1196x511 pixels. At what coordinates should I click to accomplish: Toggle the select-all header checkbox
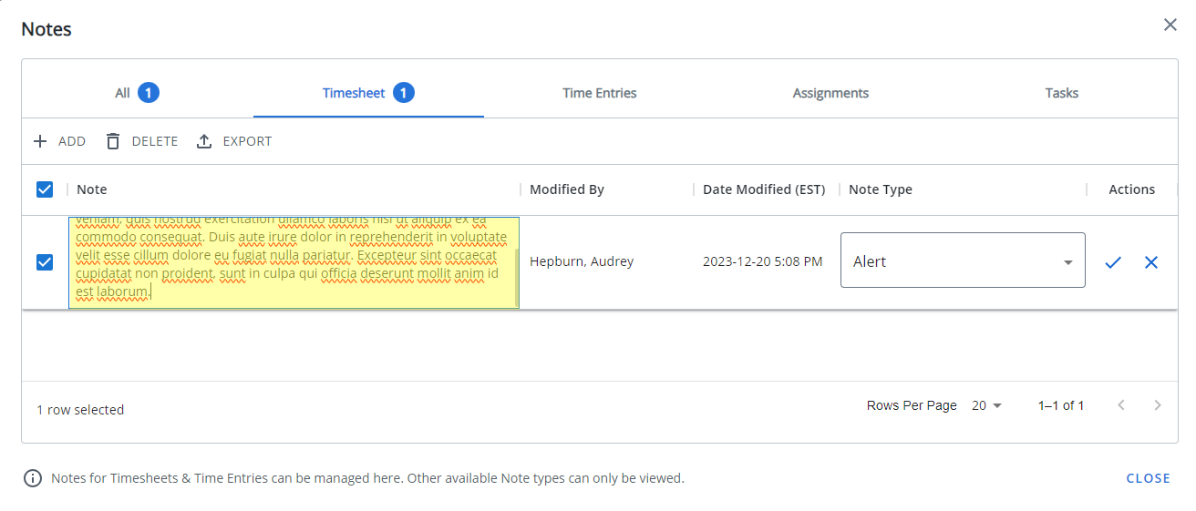coord(45,189)
